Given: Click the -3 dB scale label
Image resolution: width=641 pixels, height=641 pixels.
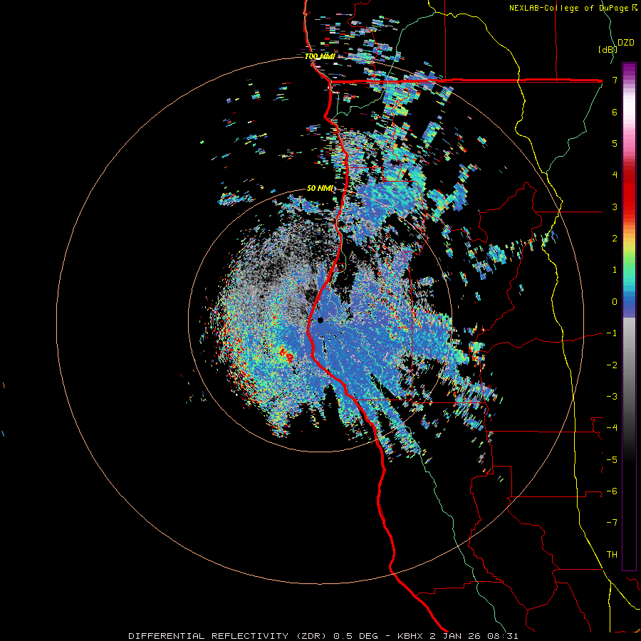Looking at the screenshot, I should pos(612,397).
